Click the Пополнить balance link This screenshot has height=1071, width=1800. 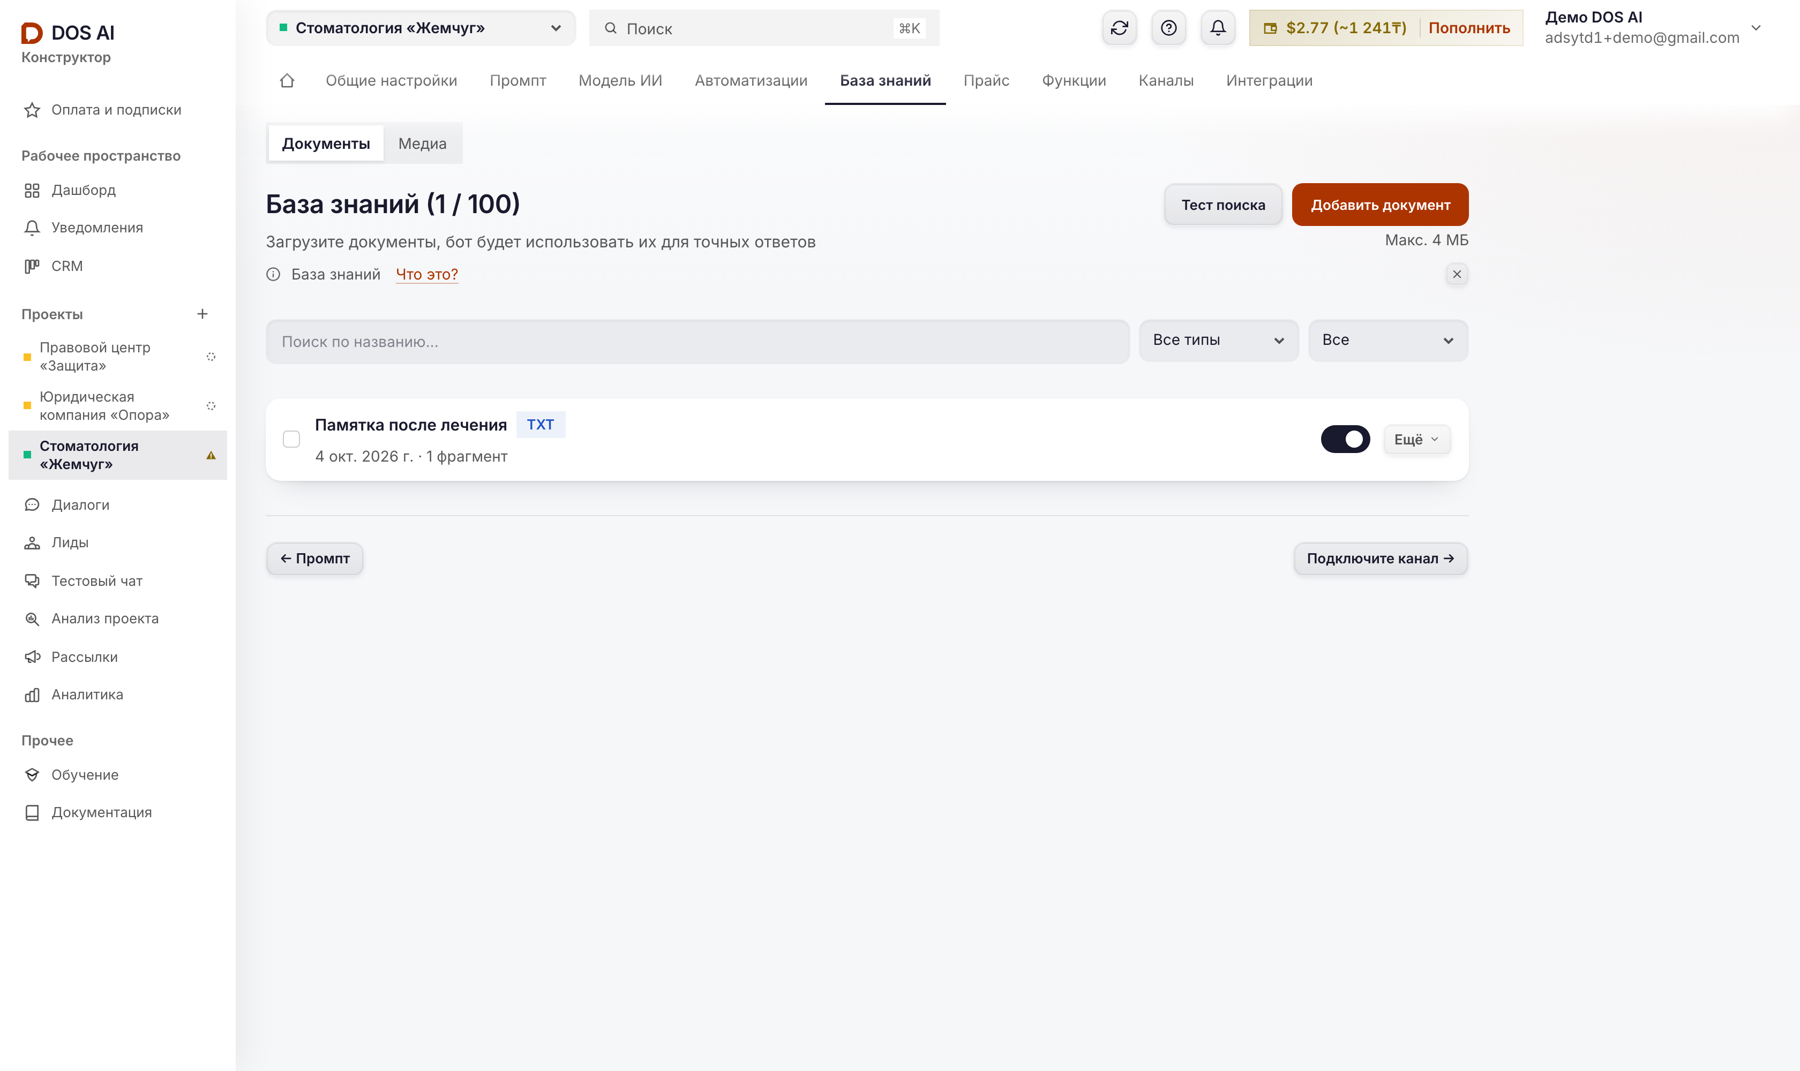click(1468, 28)
